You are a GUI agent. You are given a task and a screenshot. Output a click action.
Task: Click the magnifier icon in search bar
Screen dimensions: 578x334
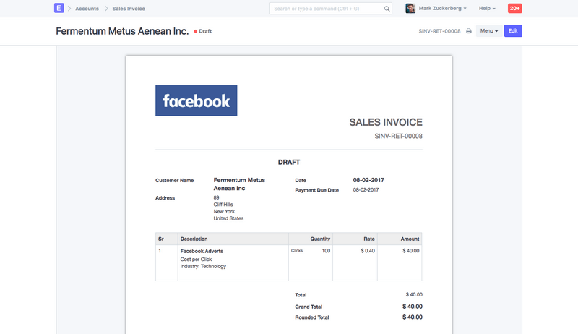[x=387, y=9]
